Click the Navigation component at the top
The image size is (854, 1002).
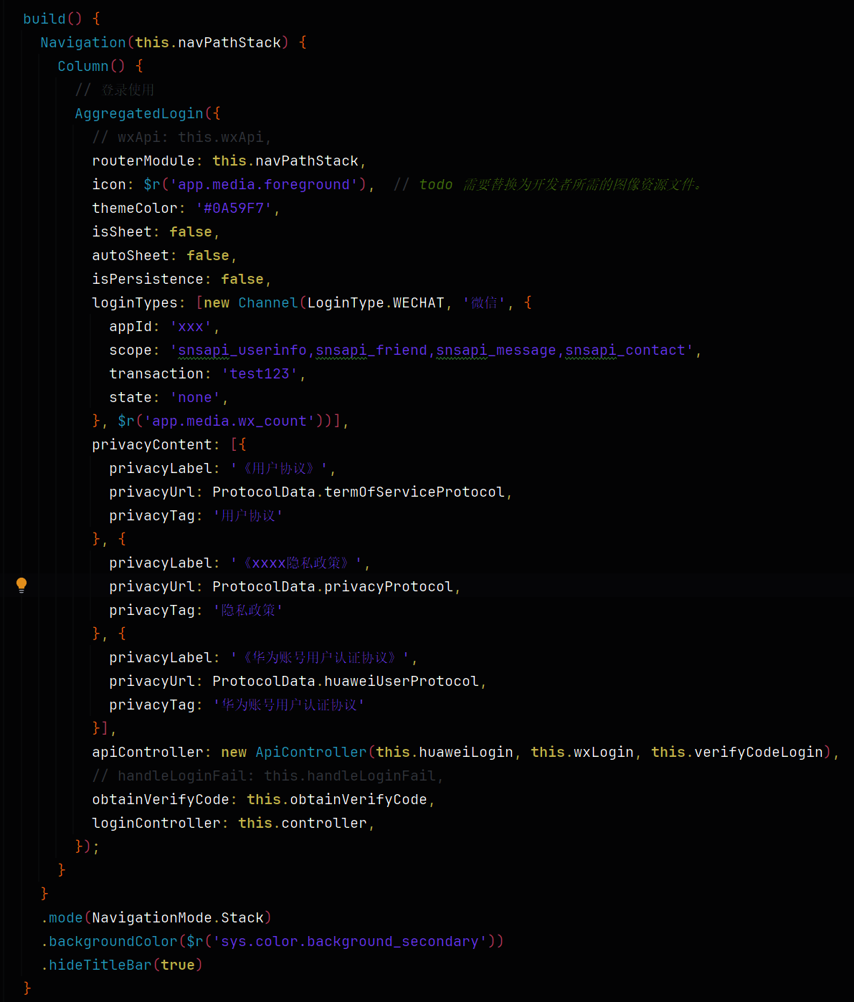coord(82,42)
